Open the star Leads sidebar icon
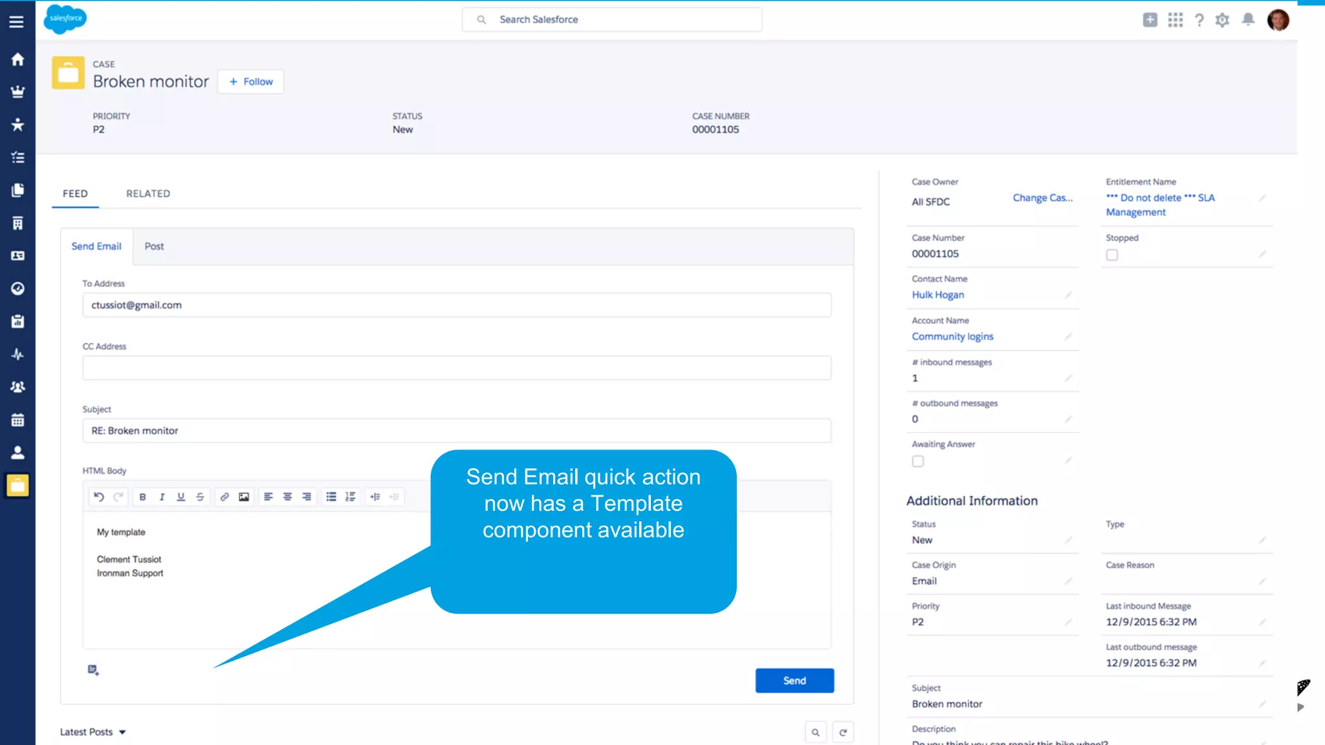The image size is (1325, 745). [x=17, y=124]
